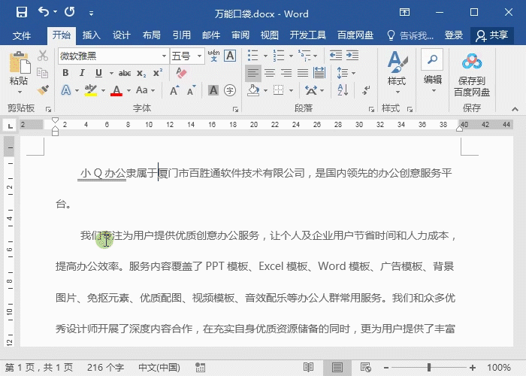The height and width of the screenshot is (376, 526).
Task: Save the document with the floppy disk icon
Action: coord(22,13)
